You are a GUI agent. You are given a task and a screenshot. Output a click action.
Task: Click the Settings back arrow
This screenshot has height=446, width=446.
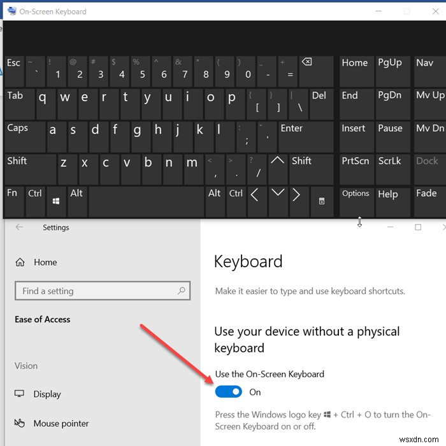click(x=19, y=227)
